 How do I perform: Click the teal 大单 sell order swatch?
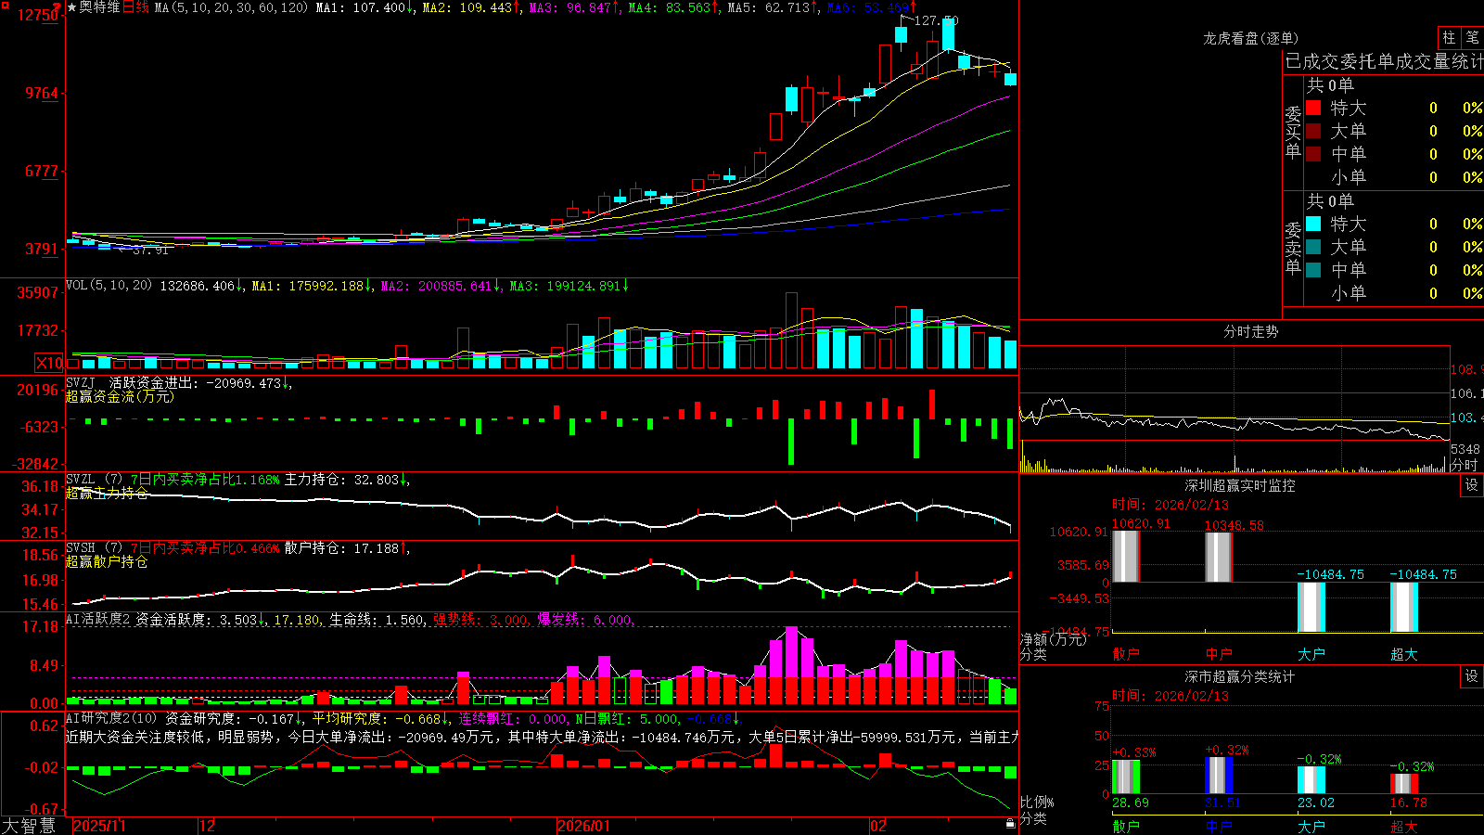pyautogui.click(x=1313, y=247)
